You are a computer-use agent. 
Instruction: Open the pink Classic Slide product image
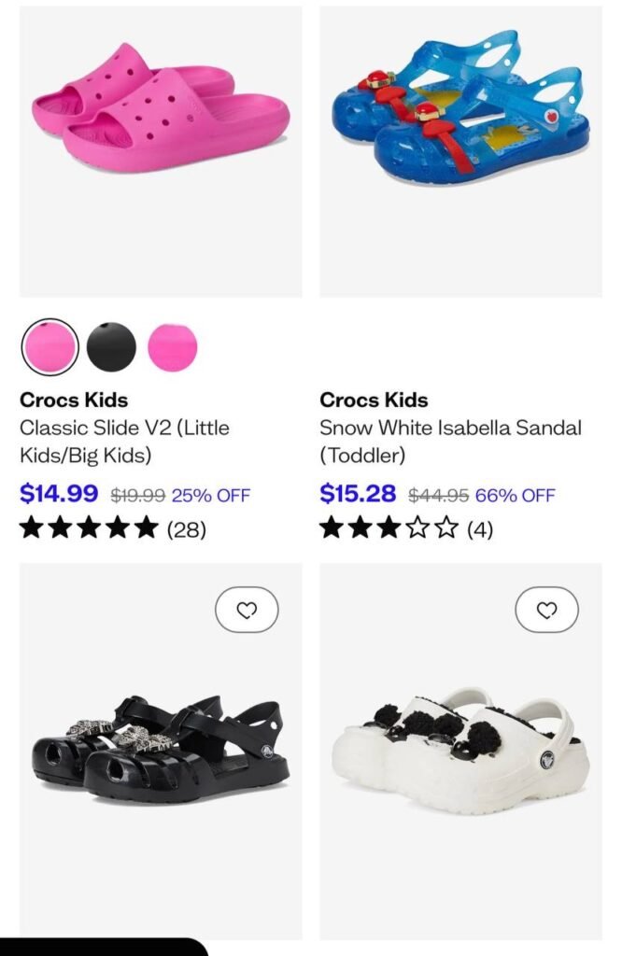tap(161, 151)
